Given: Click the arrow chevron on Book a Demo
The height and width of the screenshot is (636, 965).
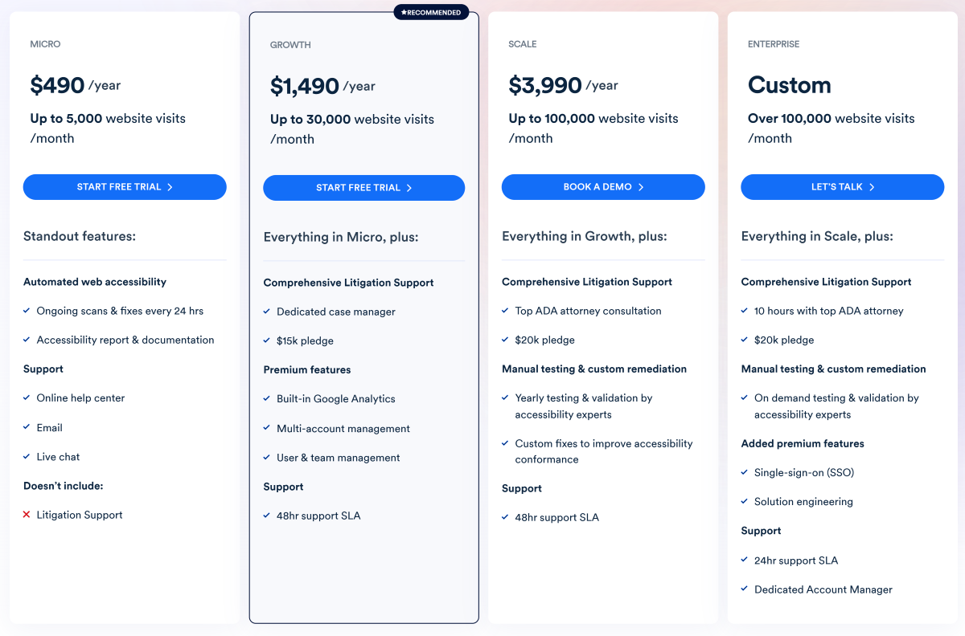Looking at the screenshot, I should [641, 187].
